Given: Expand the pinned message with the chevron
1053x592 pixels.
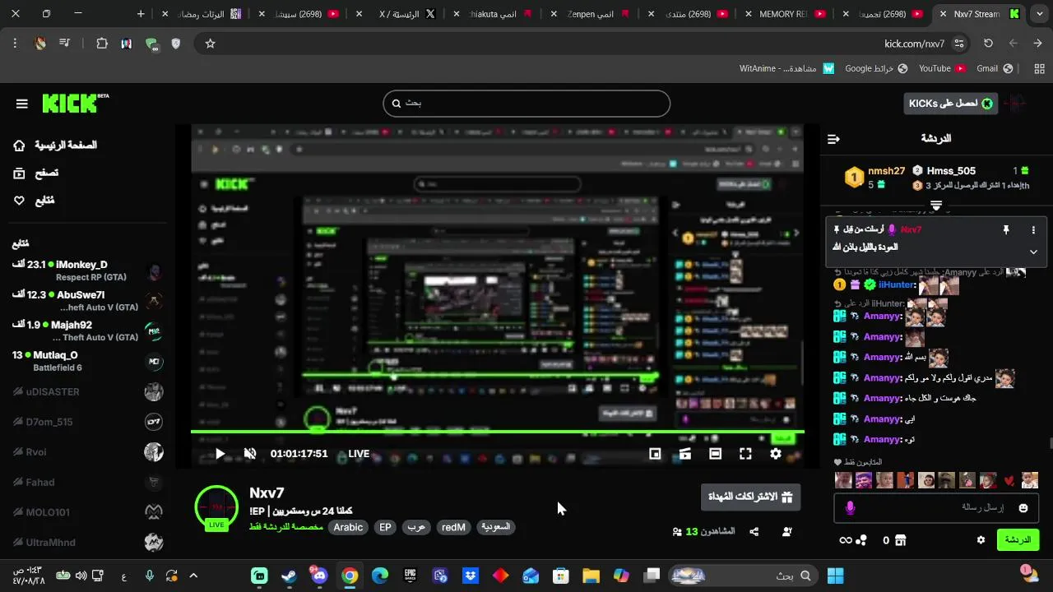Looking at the screenshot, I should (1033, 252).
